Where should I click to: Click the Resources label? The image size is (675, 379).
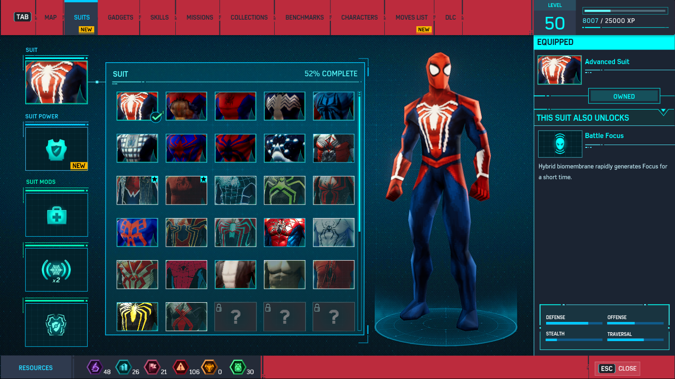[x=36, y=368]
